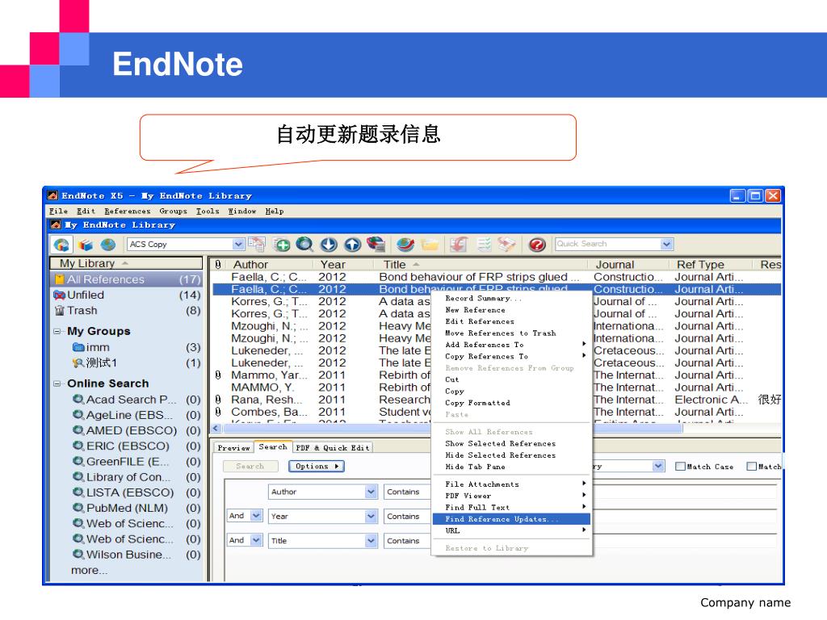This screenshot has height=620, width=827.
Task: Click Insert Citation toolbar icon
Action: coord(459,245)
